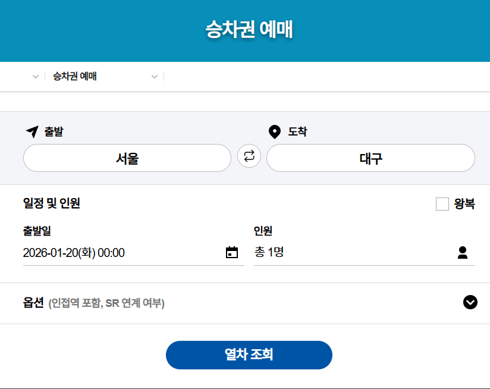
Task: Swap departure and arrival stations
Action: (x=249, y=156)
